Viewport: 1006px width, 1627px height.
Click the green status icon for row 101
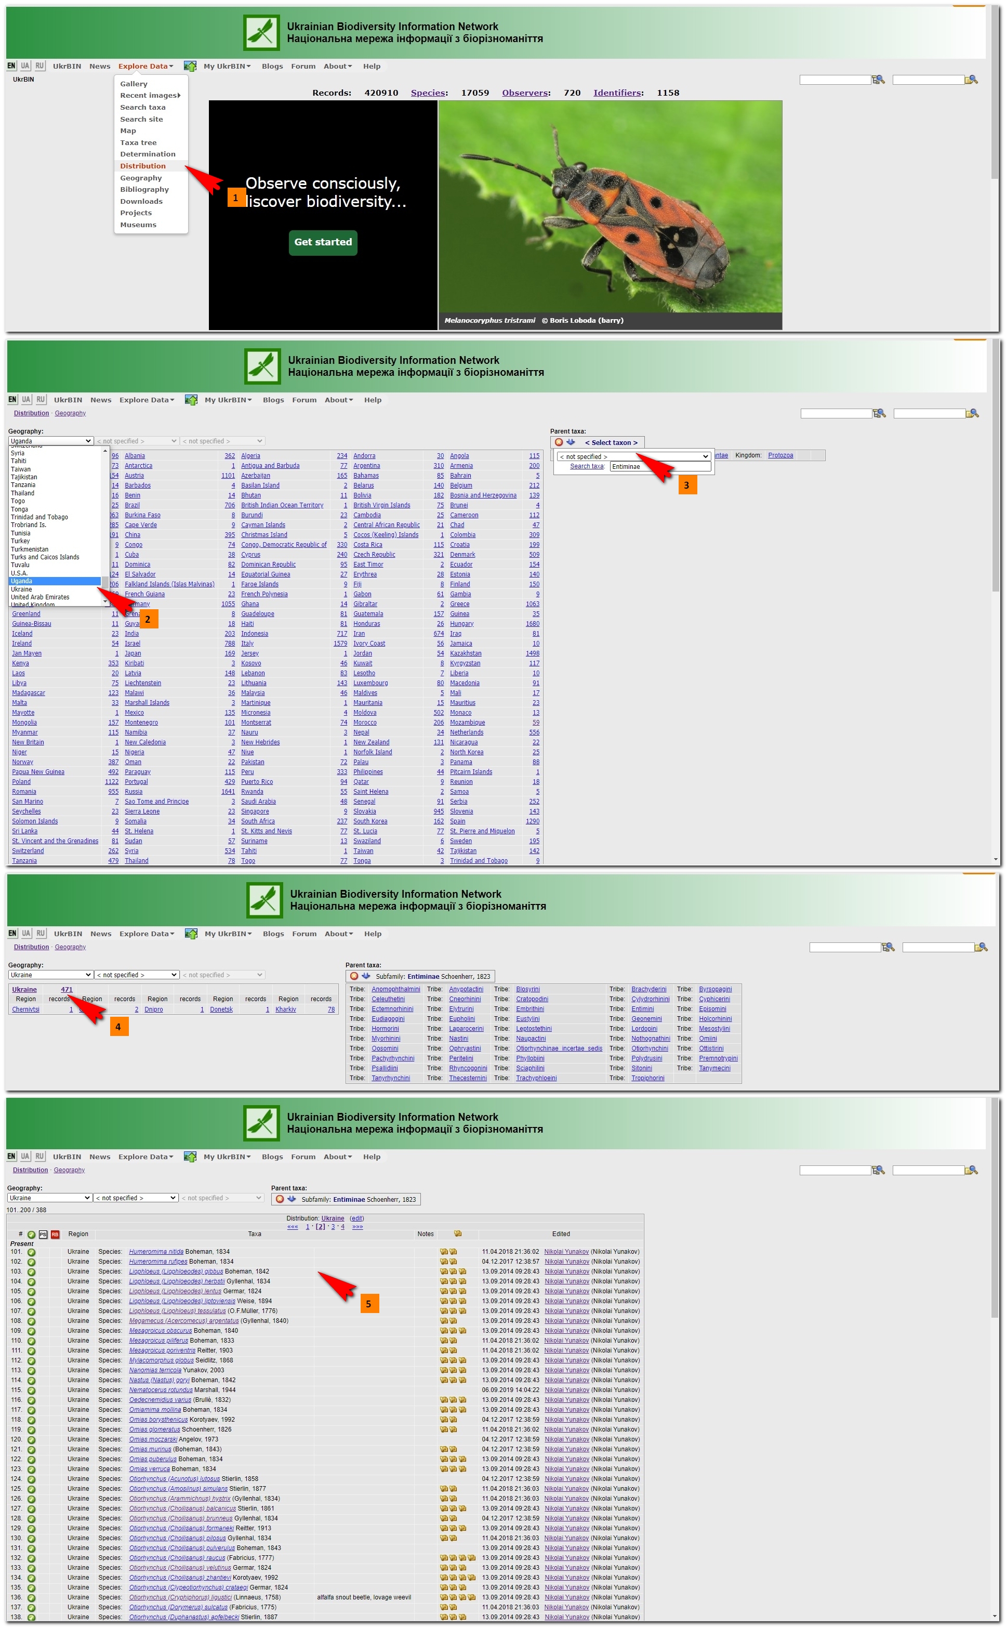click(31, 1252)
